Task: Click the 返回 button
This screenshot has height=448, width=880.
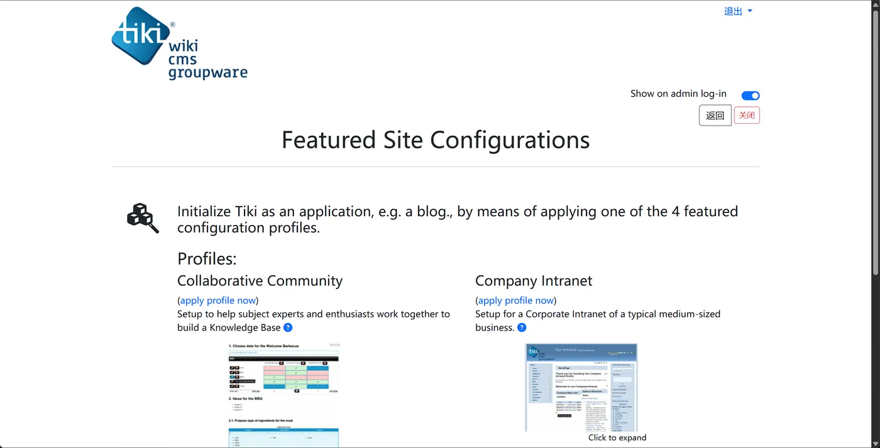Action: (715, 115)
